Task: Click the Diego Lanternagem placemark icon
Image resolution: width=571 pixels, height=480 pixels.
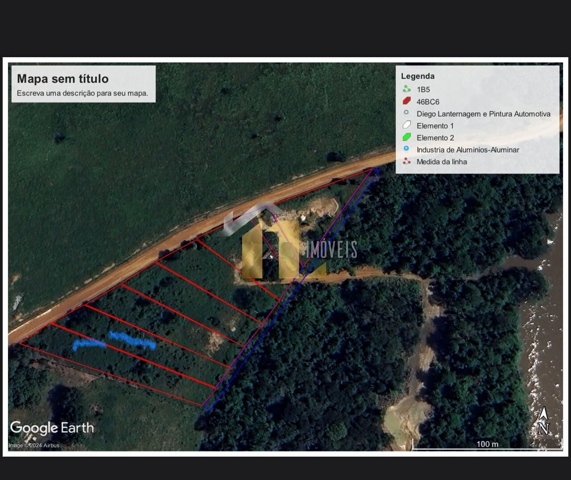Action: (406, 113)
